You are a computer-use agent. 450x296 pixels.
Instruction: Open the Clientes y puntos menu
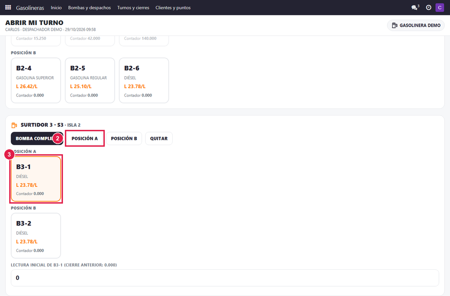coord(173,8)
